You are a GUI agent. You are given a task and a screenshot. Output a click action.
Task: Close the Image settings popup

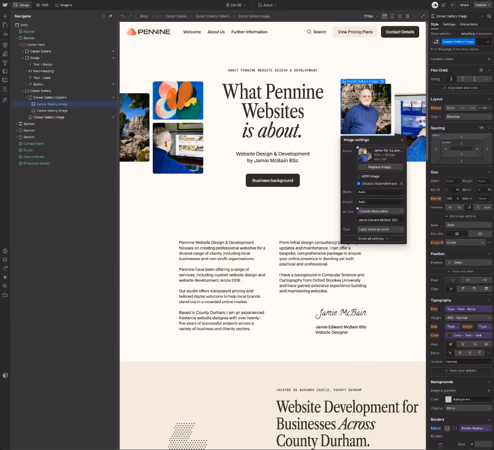click(402, 140)
